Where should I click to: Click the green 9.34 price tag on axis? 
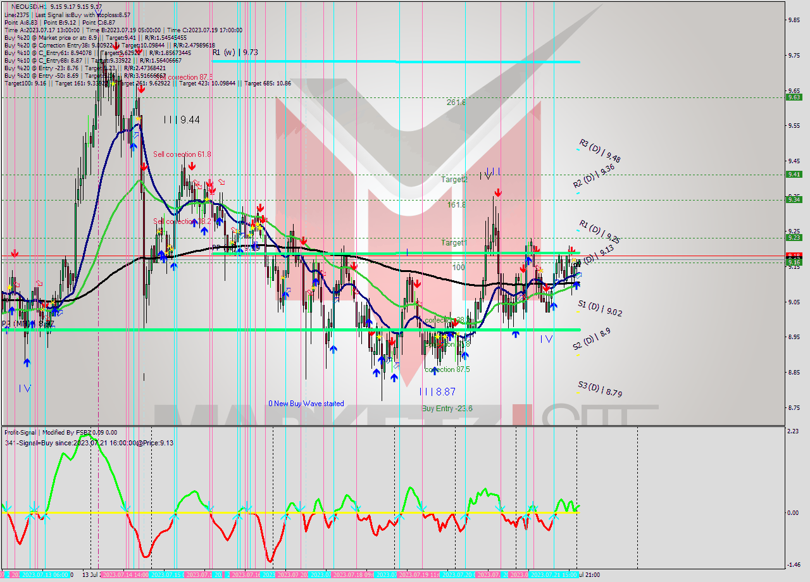point(794,199)
